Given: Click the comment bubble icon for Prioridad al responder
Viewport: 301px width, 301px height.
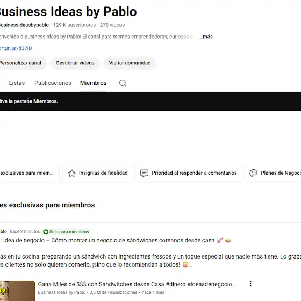Looking at the screenshot, I should coord(144,173).
